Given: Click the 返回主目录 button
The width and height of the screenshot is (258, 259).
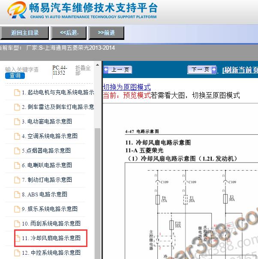Looking at the screenshot, I should point(24,33).
